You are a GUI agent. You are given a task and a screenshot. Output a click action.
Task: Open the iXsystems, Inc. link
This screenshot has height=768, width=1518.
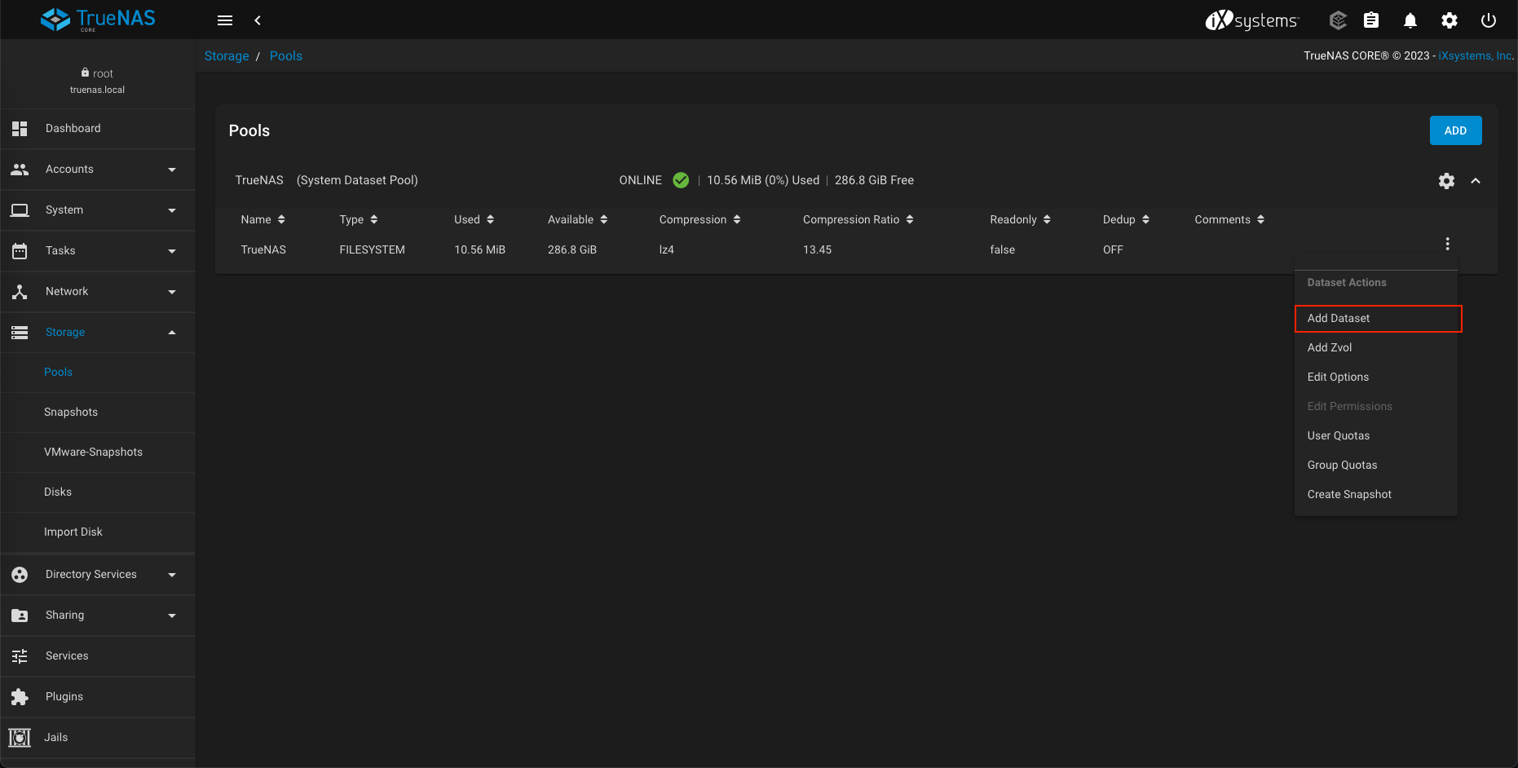(x=1475, y=56)
